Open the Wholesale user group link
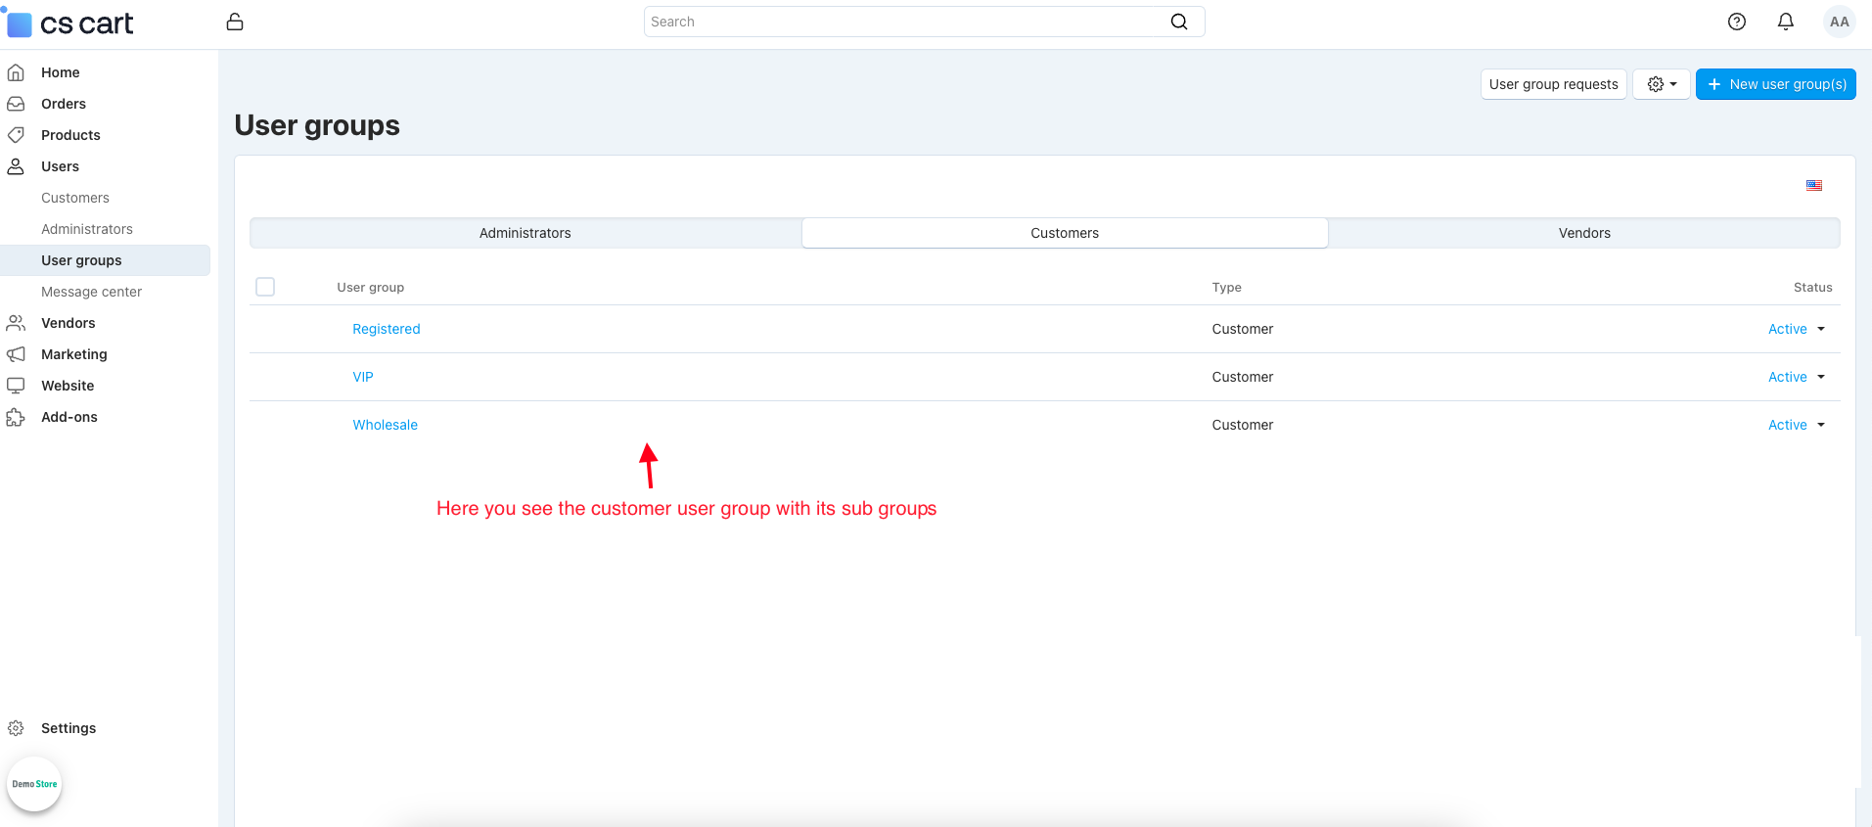1872x827 pixels. click(x=385, y=425)
